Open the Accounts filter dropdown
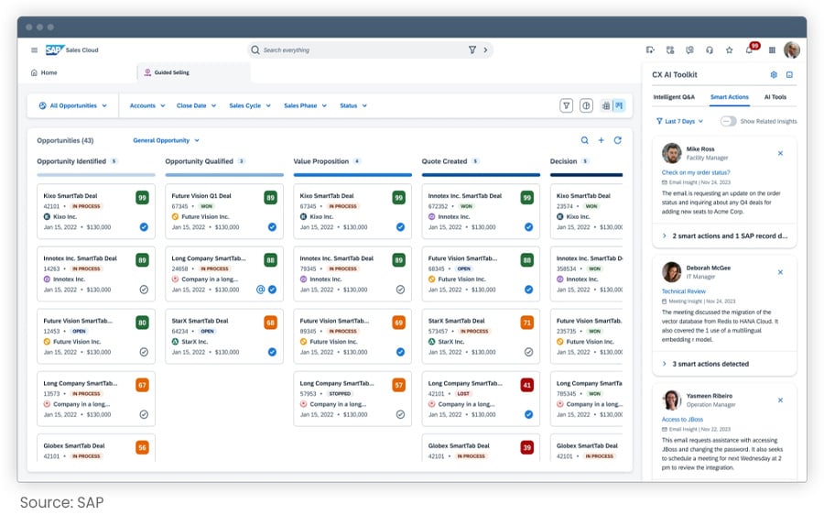Screen dimensions: 824x526 (x=147, y=105)
